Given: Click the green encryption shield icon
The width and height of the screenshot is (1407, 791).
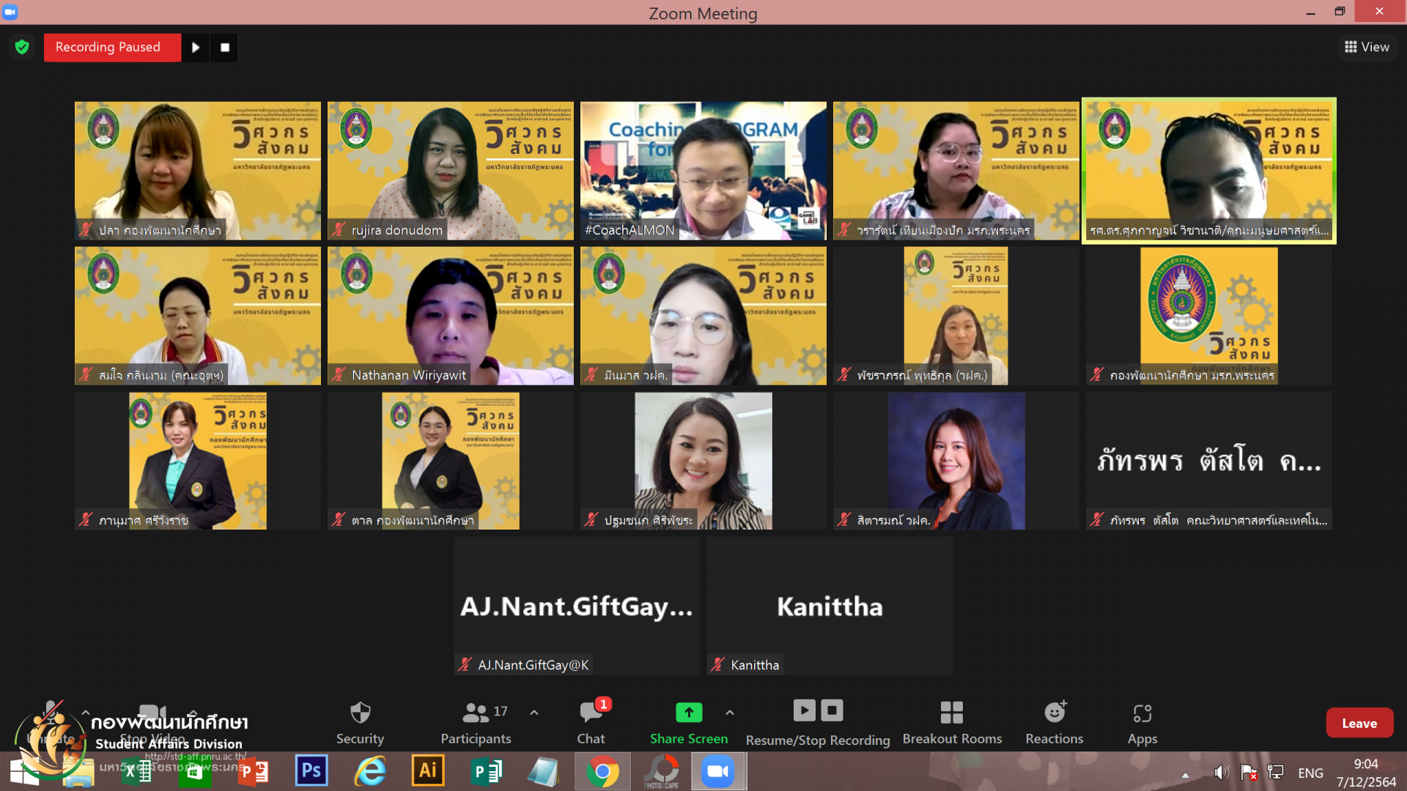Looking at the screenshot, I should coord(22,48).
